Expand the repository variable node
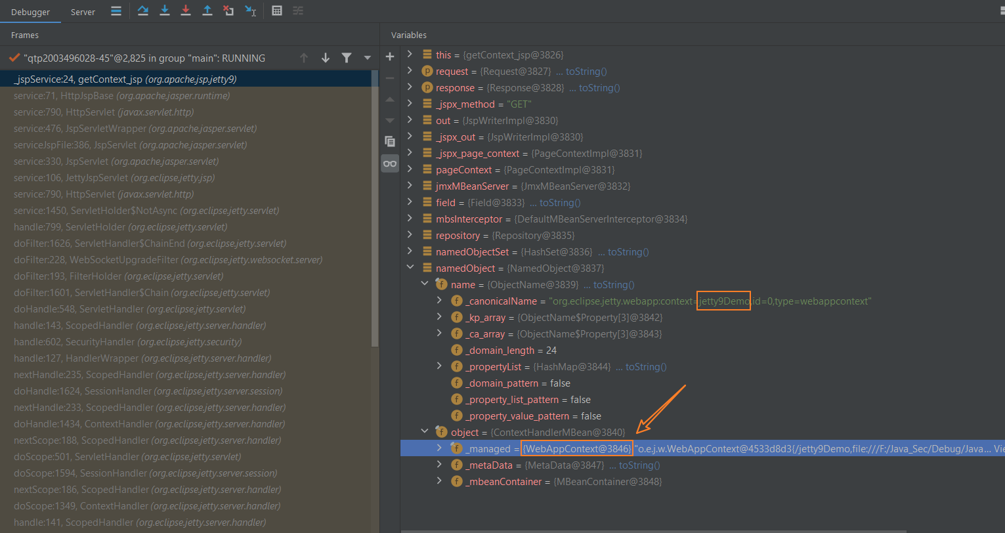Screen dimensions: 1005x533 (x=410, y=235)
